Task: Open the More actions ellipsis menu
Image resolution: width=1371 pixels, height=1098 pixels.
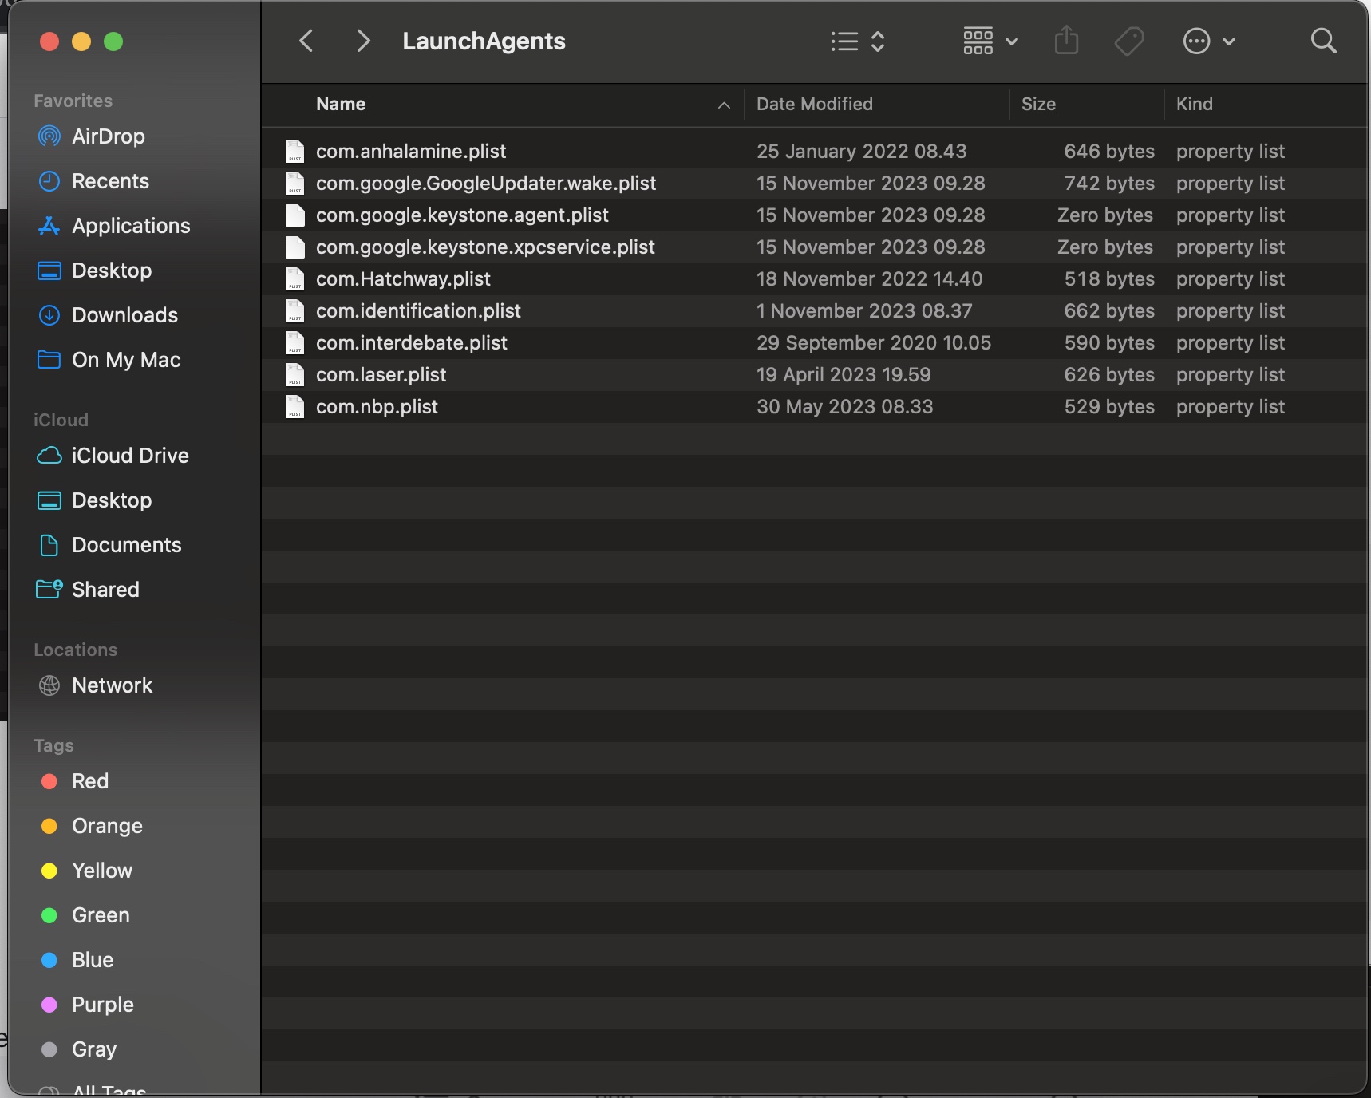Action: pos(1209,41)
